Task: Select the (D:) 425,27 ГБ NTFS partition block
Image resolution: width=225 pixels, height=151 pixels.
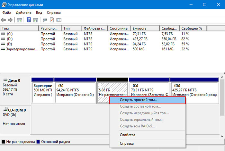Action: click(194, 90)
